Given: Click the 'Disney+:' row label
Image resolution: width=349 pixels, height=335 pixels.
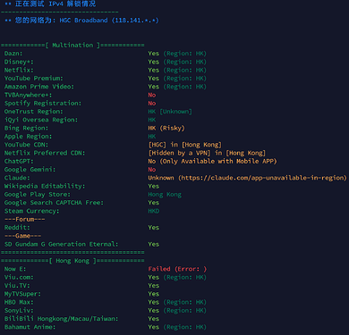Looking at the screenshot, I should click(19, 62).
